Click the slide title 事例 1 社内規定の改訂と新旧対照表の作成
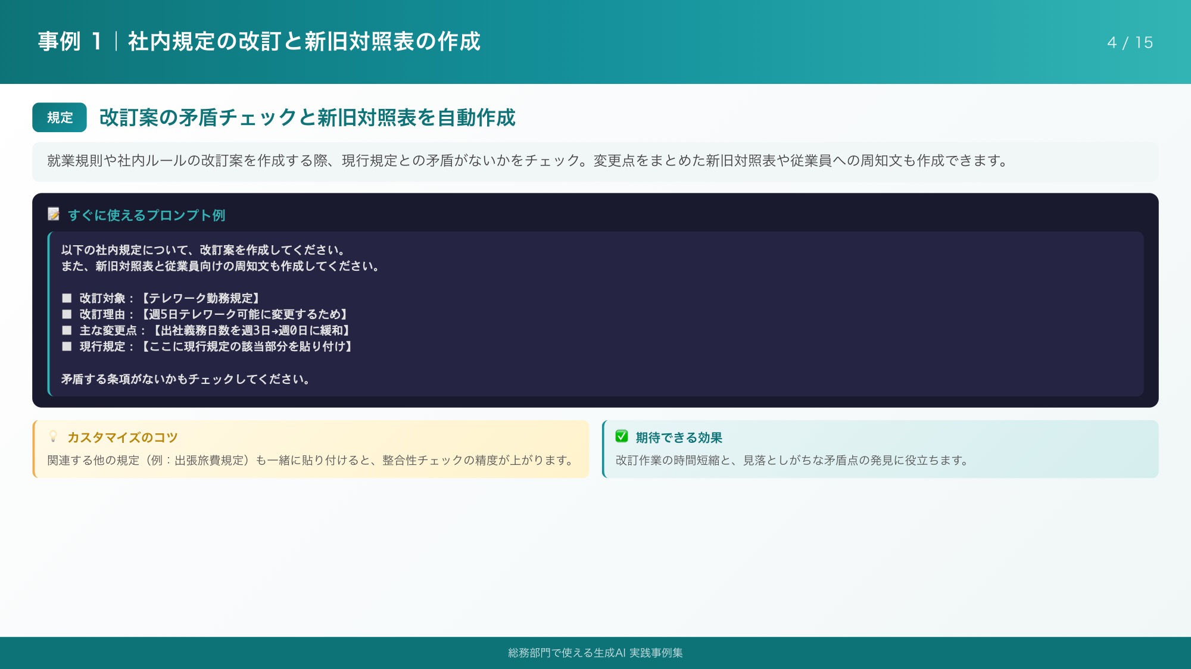This screenshot has height=669, width=1191. coord(259,42)
